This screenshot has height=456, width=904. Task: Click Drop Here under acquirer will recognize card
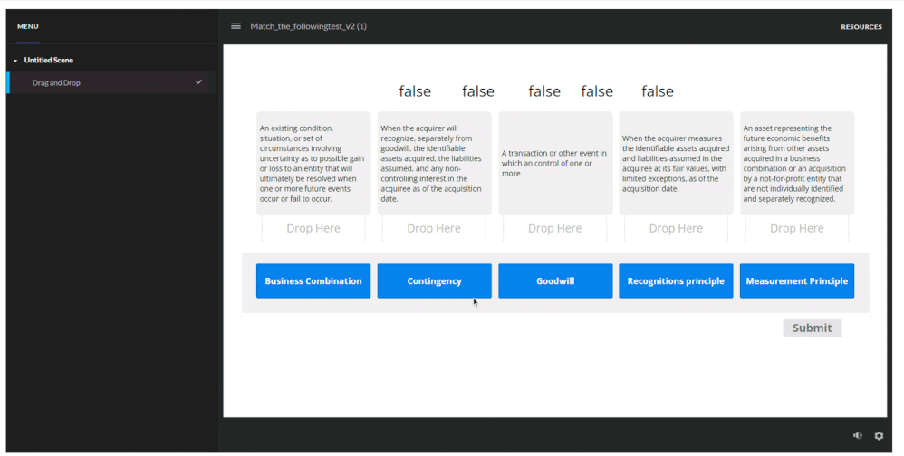click(x=434, y=229)
